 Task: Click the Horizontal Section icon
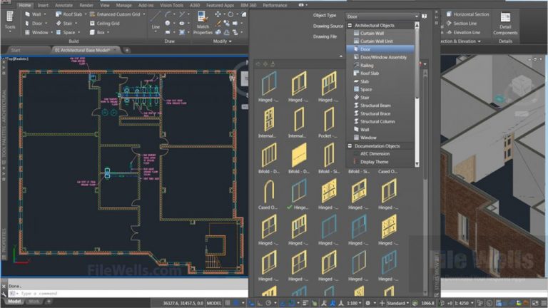[x=449, y=14]
